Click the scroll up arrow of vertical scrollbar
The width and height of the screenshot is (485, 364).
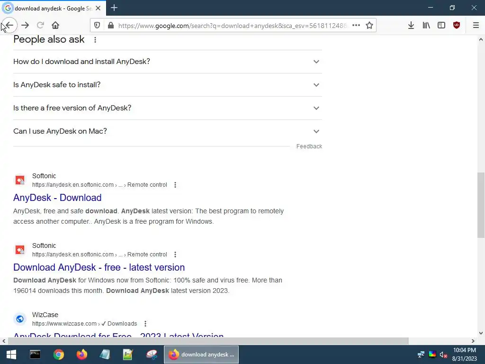pyautogui.click(x=481, y=39)
